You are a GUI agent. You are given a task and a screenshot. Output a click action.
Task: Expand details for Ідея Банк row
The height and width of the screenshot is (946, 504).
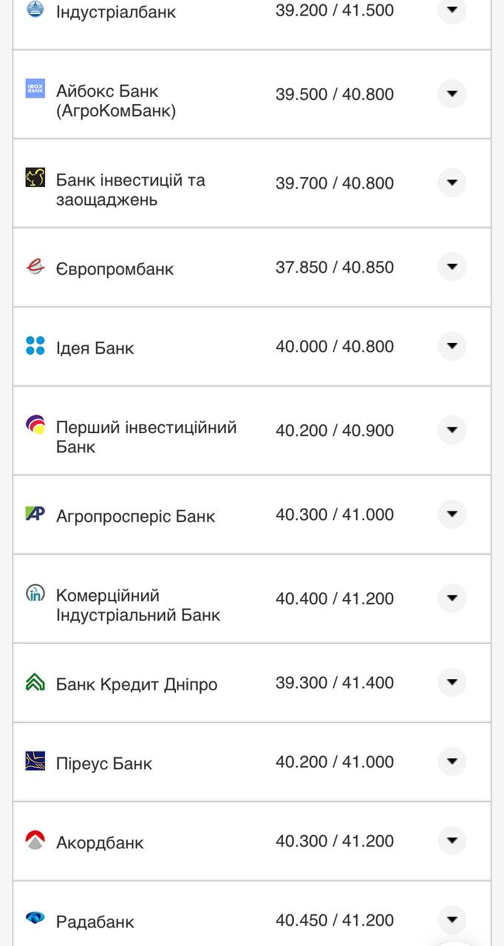pyautogui.click(x=452, y=345)
